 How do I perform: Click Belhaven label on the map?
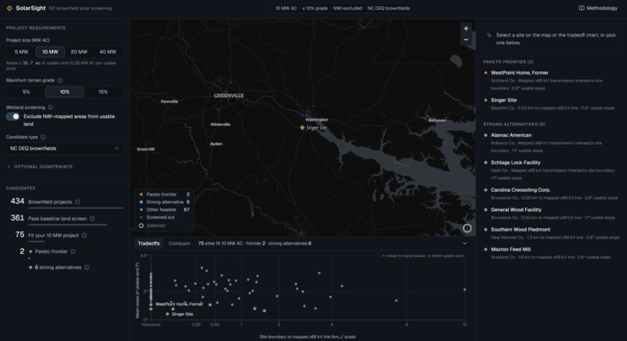(437, 120)
